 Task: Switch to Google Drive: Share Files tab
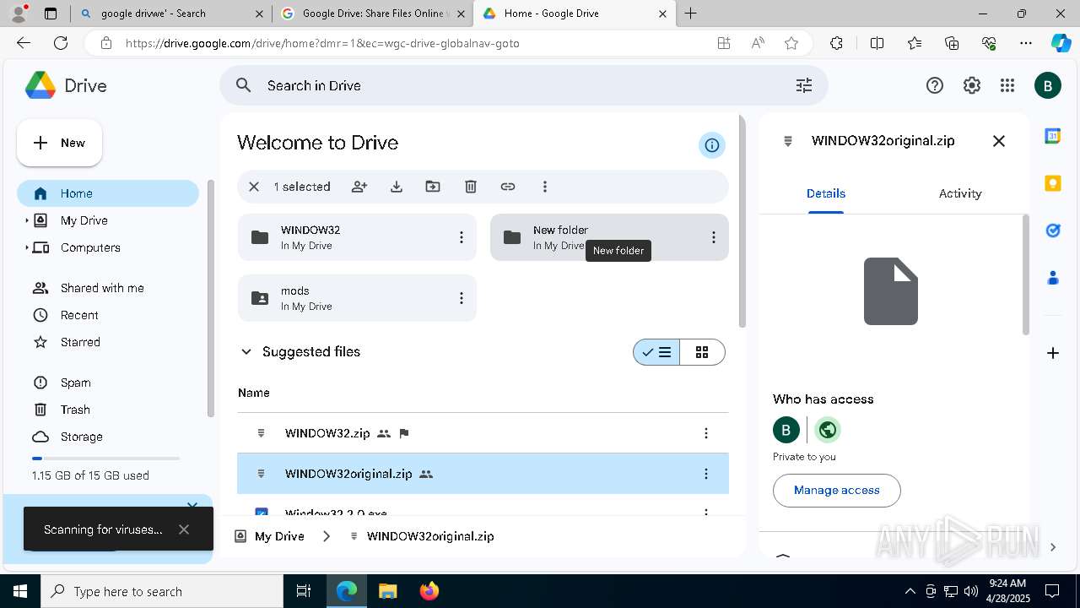[371, 14]
